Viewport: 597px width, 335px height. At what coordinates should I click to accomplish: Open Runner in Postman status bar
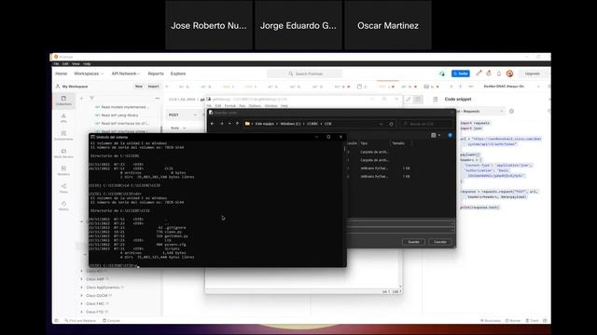513,321
